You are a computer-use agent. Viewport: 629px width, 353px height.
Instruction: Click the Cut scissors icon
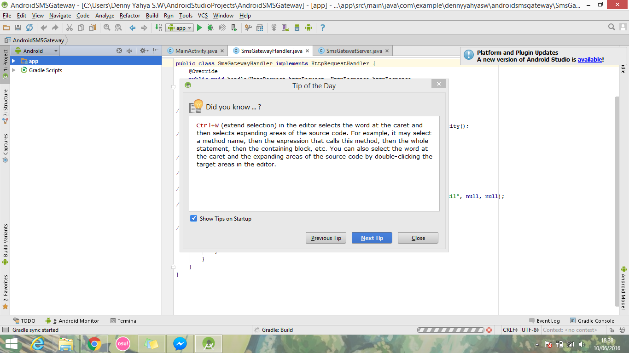70,28
